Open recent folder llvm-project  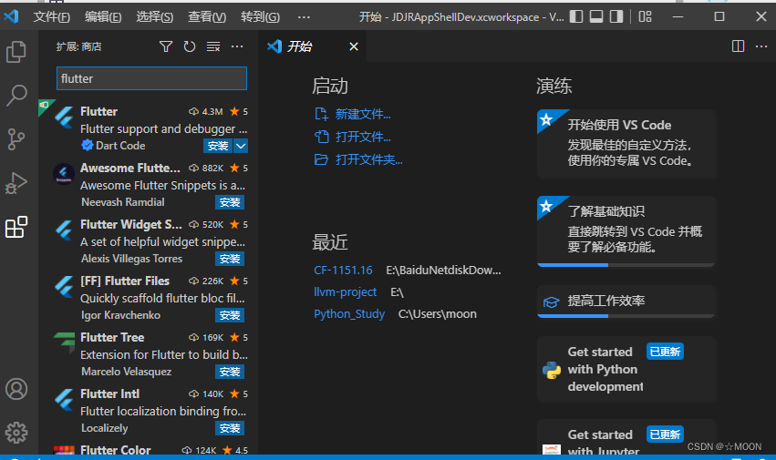click(345, 292)
